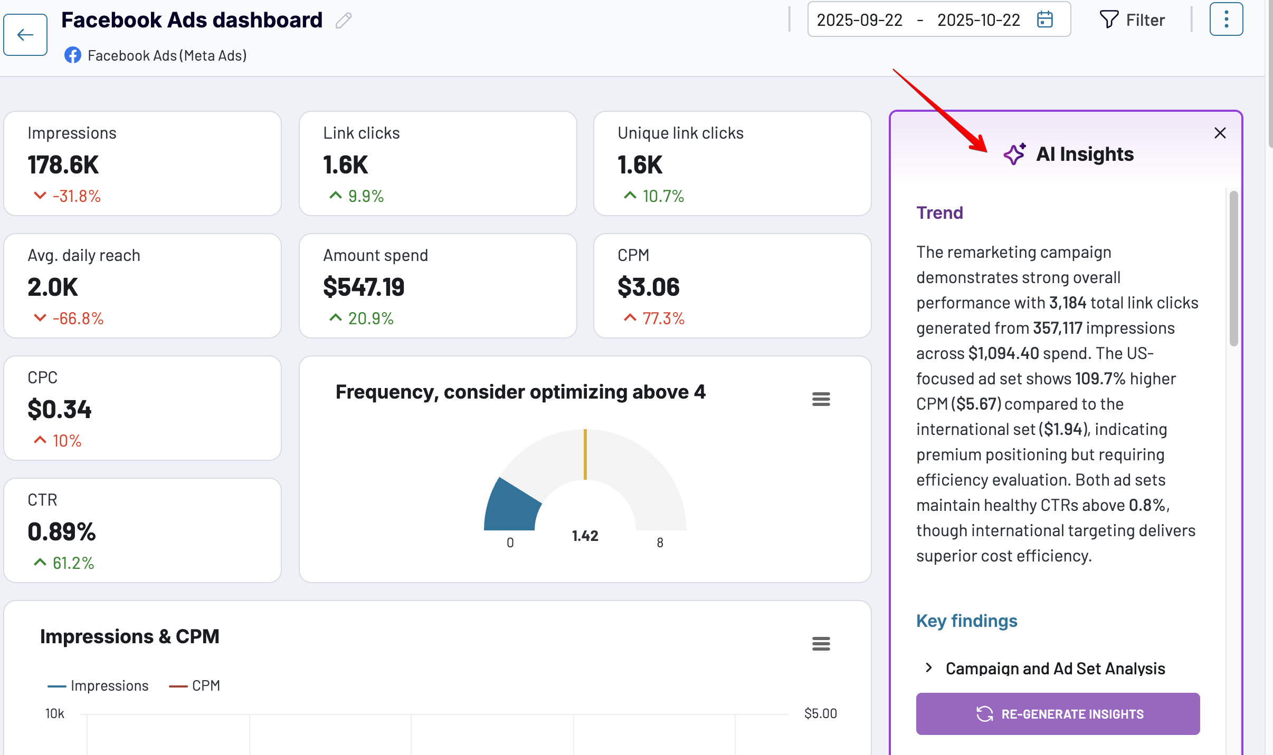Open the calendar date picker icon
Viewport: 1273px width, 755px height.
pyautogui.click(x=1044, y=20)
